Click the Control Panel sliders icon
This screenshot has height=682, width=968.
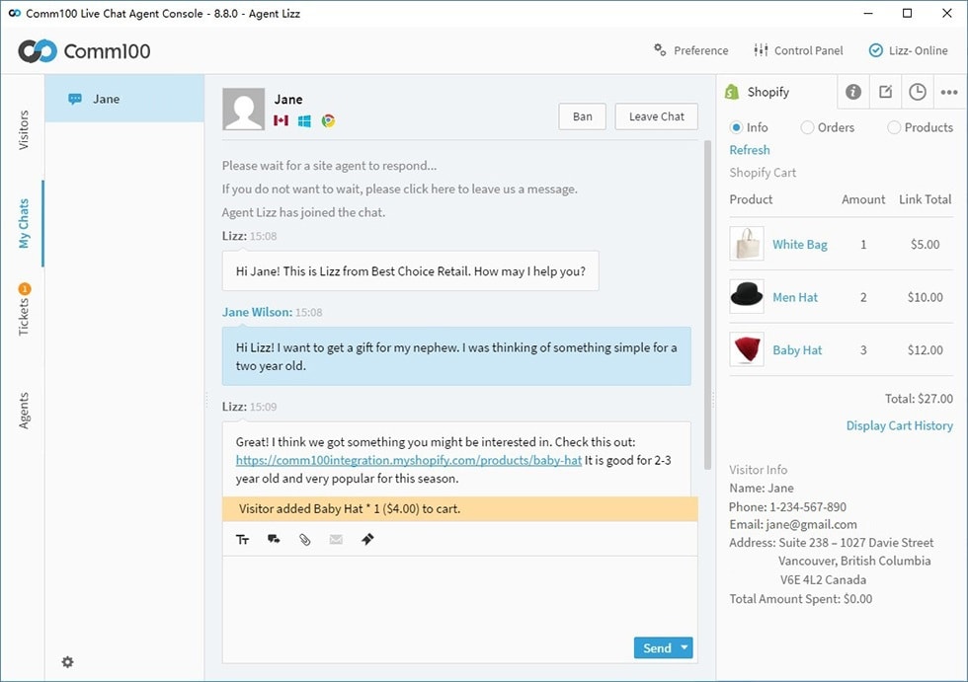761,50
